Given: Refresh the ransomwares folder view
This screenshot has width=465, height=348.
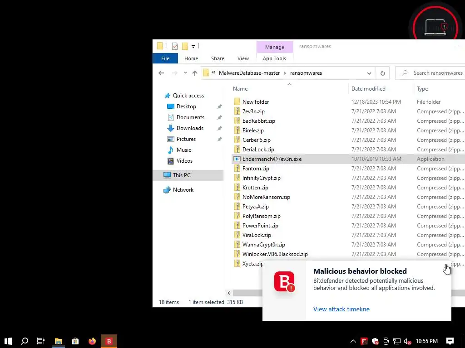Looking at the screenshot, I should [382, 73].
